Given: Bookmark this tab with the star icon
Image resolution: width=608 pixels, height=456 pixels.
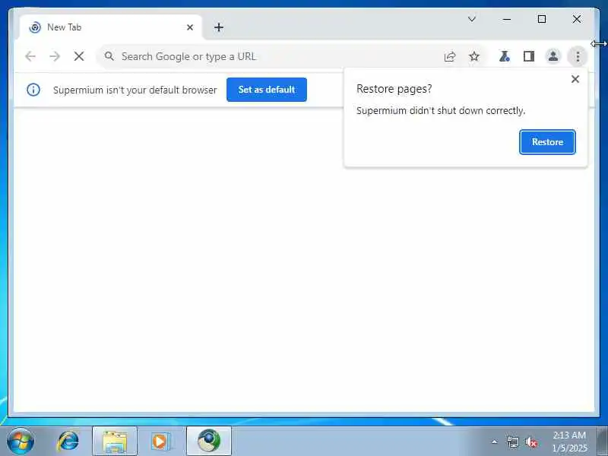Looking at the screenshot, I should [473, 56].
